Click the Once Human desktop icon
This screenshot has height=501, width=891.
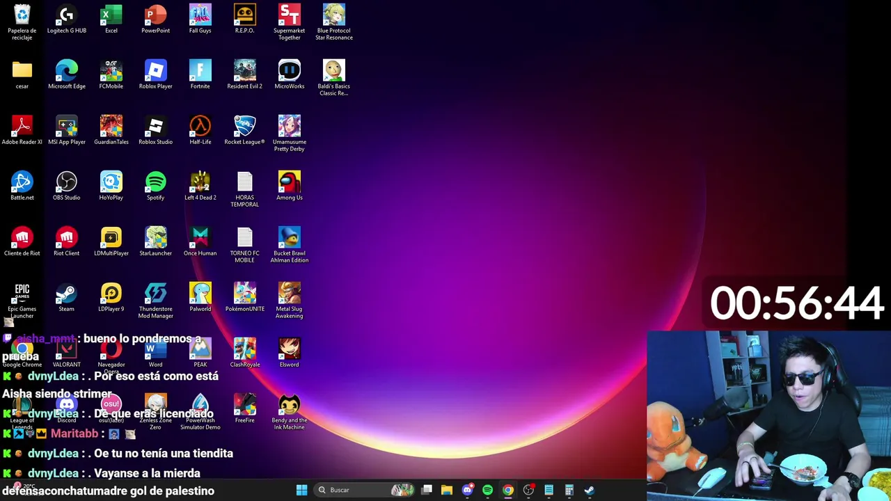(200, 241)
